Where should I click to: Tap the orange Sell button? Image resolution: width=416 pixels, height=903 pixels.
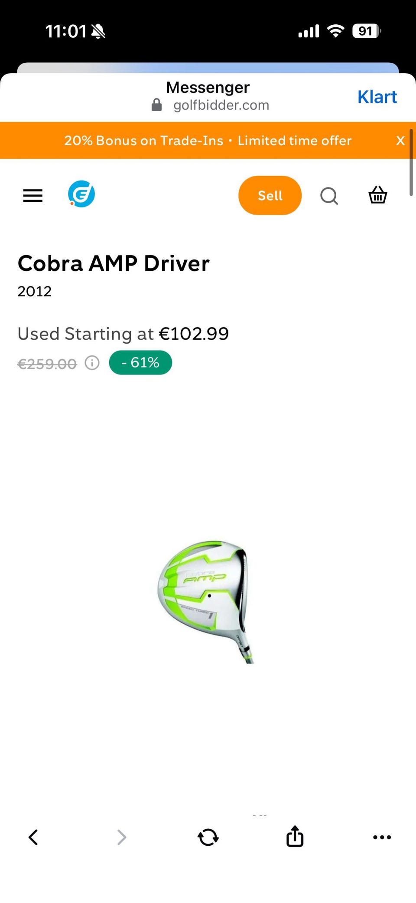[x=270, y=195]
